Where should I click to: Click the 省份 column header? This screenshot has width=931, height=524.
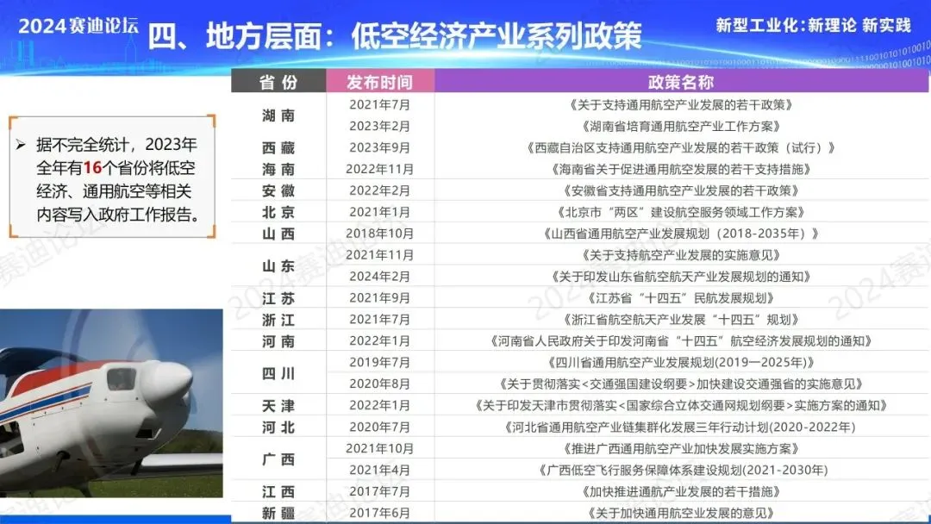coord(278,81)
